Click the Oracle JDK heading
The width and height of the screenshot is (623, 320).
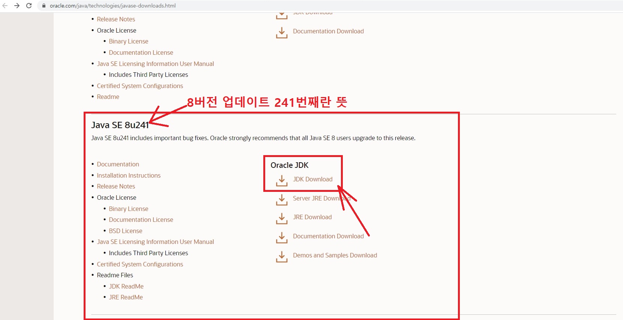coord(290,165)
